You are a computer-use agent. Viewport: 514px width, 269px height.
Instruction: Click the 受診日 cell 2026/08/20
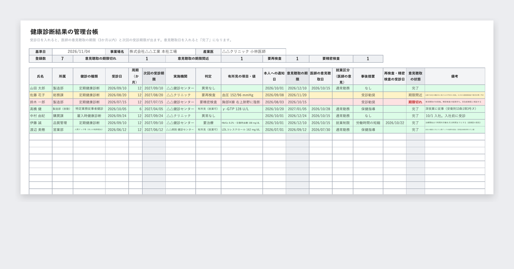(117, 95)
